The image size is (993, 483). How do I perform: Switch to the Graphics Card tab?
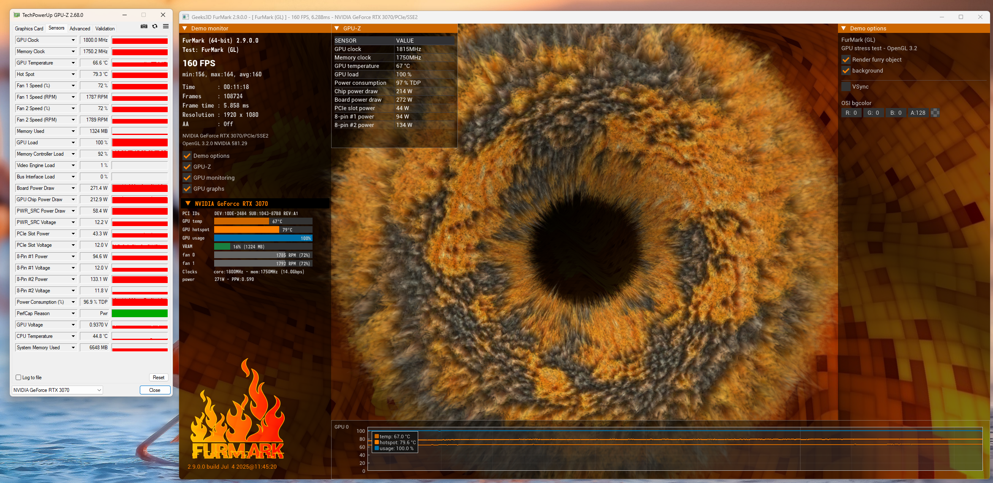pos(29,28)
